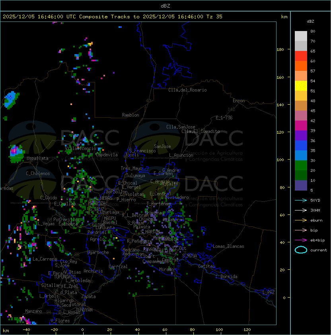
Task: Click the 'Capdevila' label
Action: pos(107,155)
